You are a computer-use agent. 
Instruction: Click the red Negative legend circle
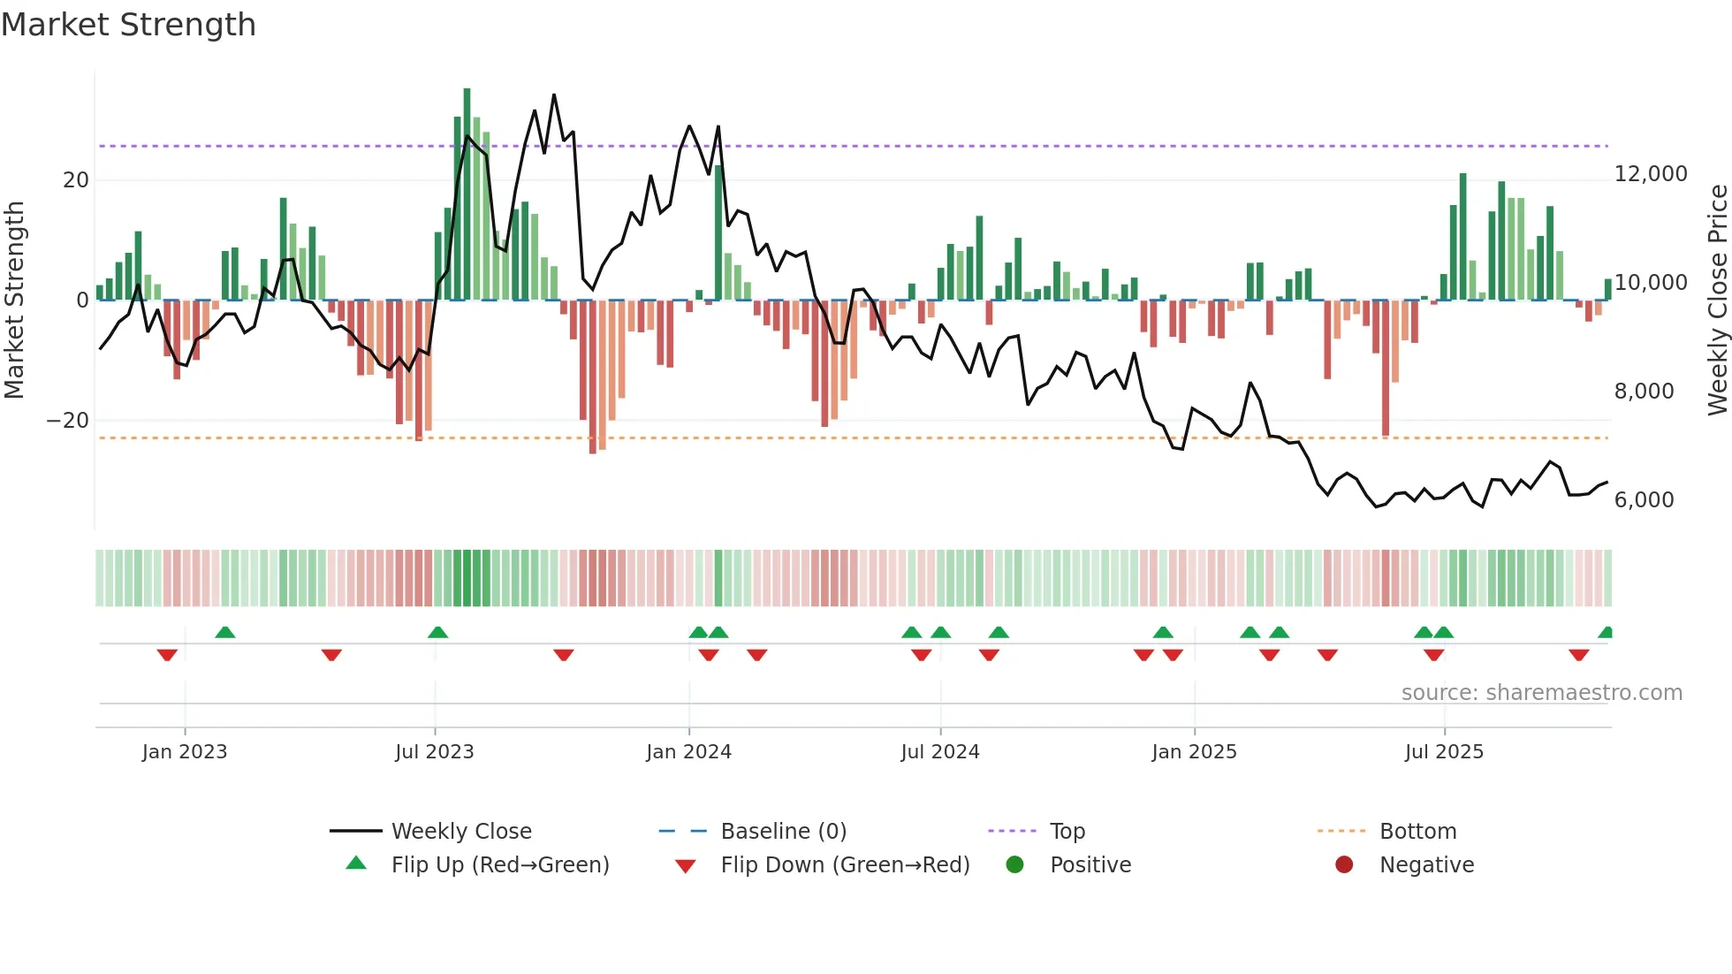pos(1344,864)
